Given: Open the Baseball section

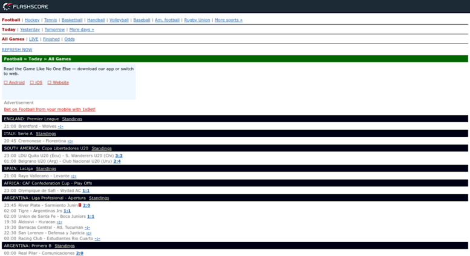Looking at the screenshot, I should click(142, 20).
